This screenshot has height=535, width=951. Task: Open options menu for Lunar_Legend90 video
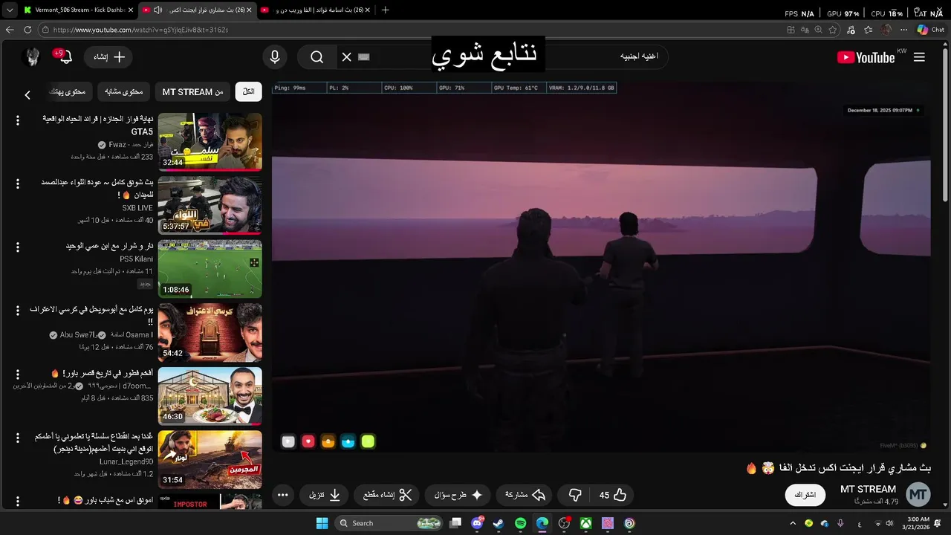coord(18,438)
